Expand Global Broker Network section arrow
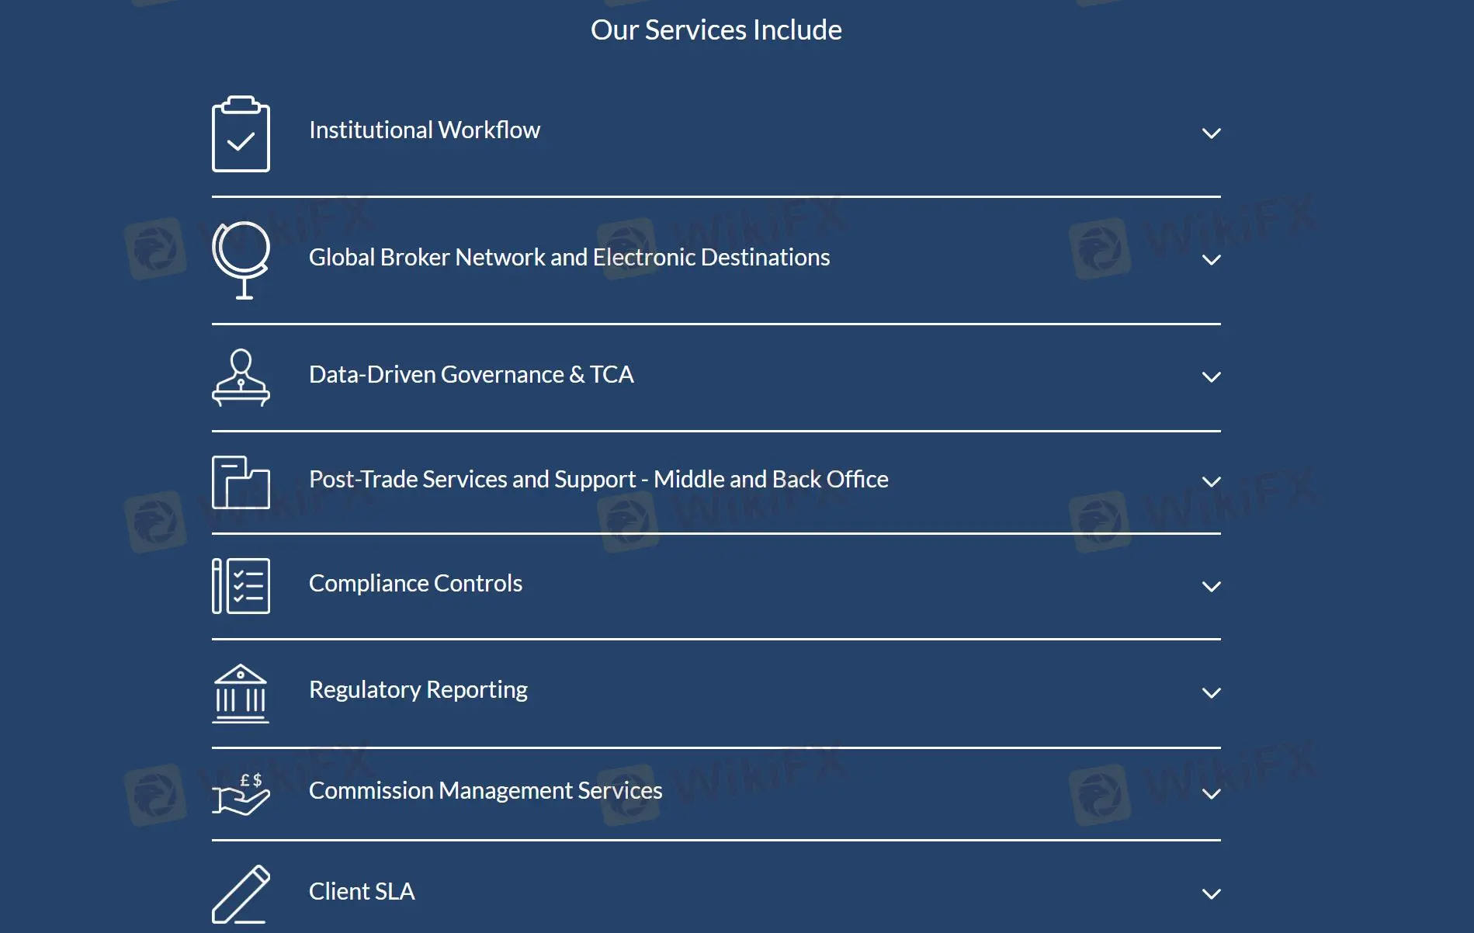 1211,260
